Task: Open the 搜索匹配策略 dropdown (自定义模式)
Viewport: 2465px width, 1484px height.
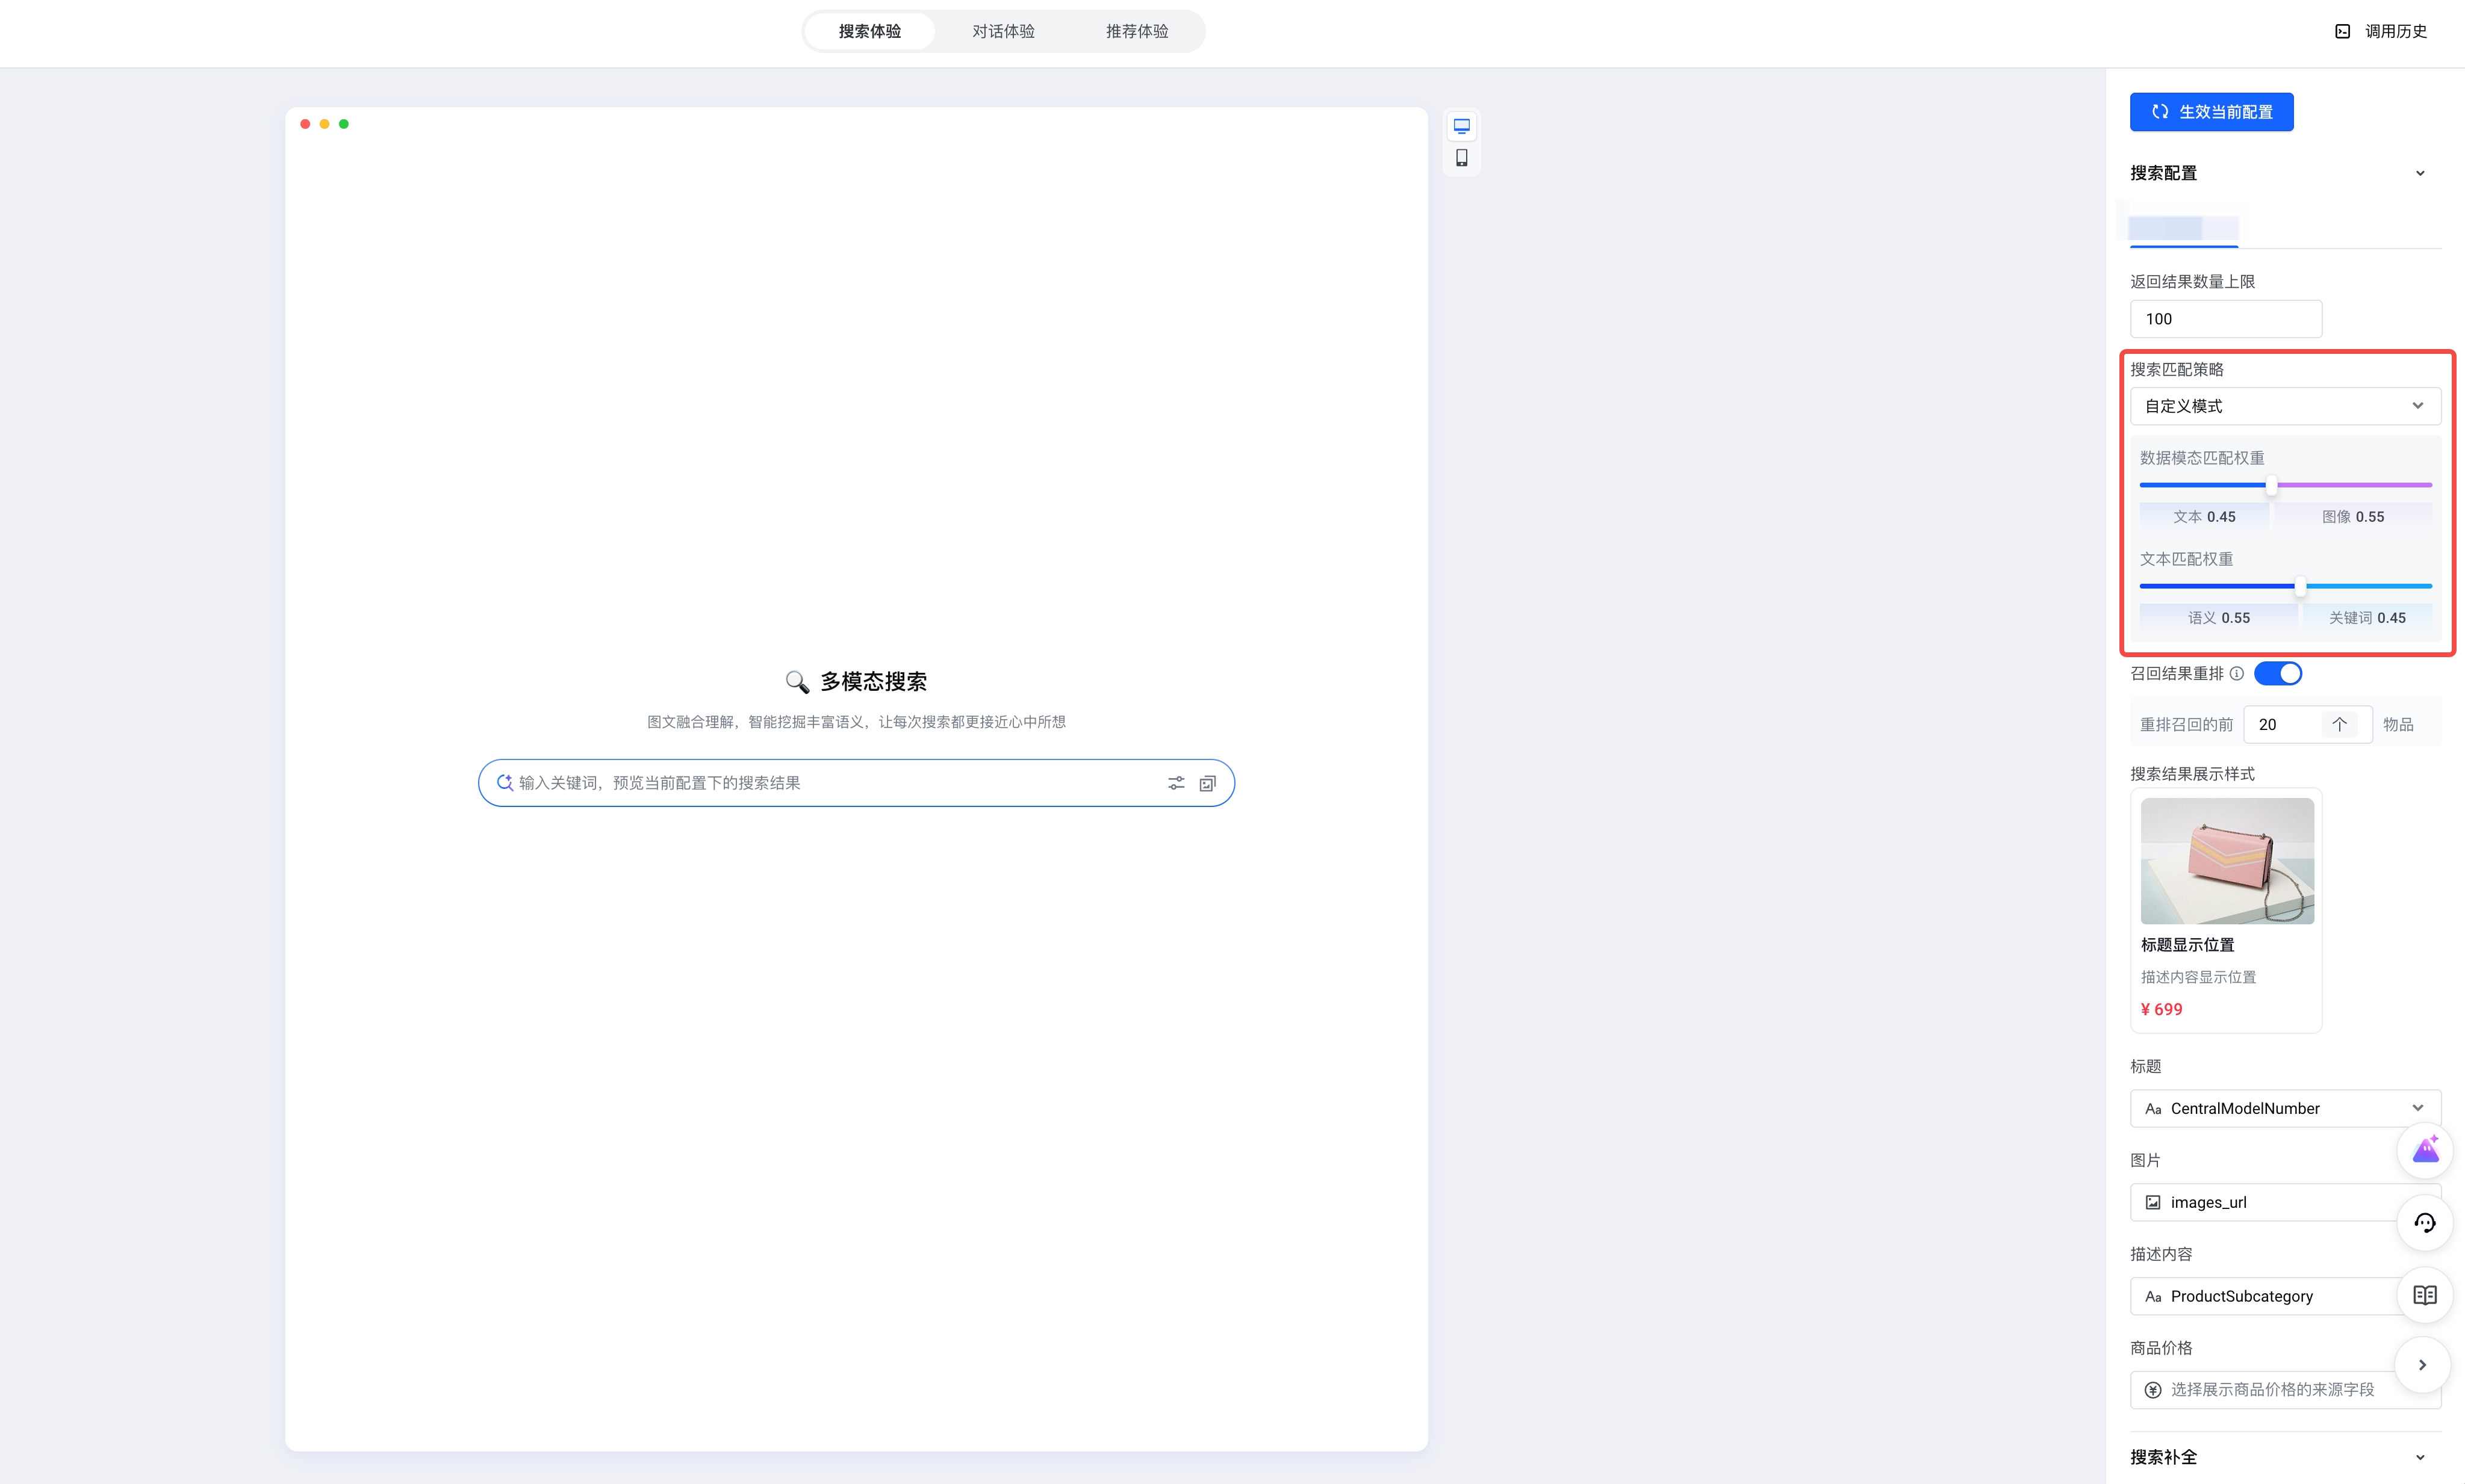Action: [x=2285, y=406]
